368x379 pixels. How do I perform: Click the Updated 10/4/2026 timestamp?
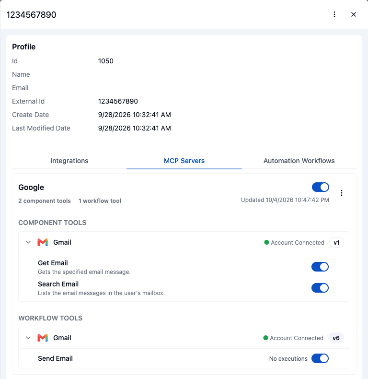[x=285, y=200]
